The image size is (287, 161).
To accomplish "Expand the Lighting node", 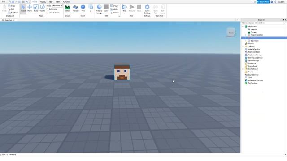I will [243, 47].
